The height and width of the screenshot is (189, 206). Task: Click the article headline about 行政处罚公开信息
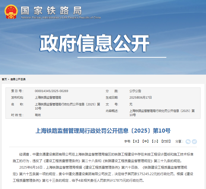tap(103, 131)
